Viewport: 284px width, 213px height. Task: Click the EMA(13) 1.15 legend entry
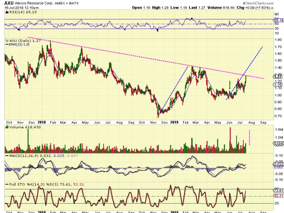click(x=19, y=44)
